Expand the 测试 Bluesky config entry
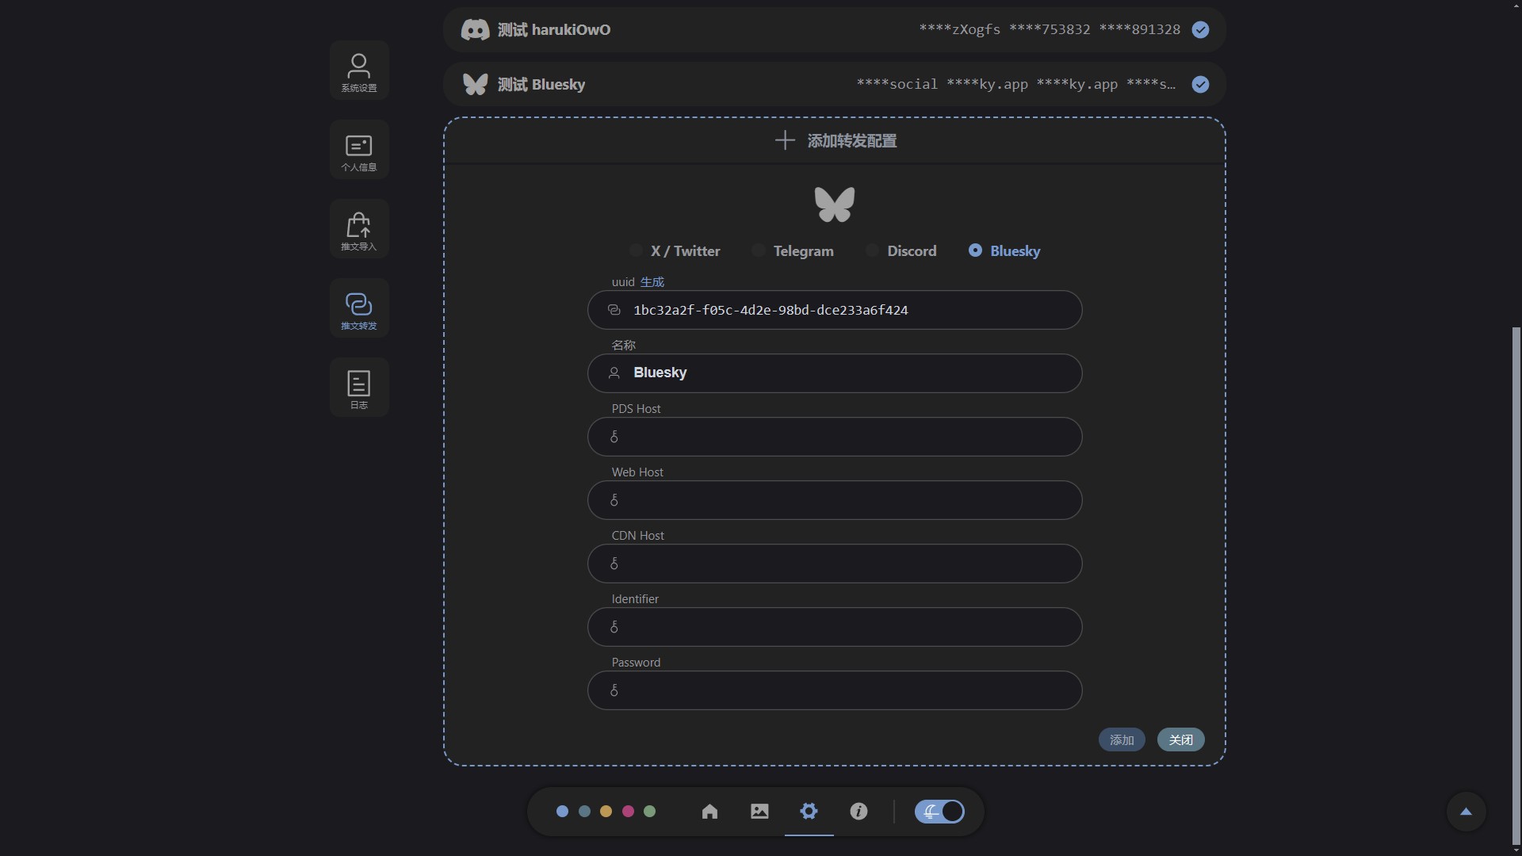This screenshot has width=1522, height=856. pyautogui.click(x=542, y=85)
